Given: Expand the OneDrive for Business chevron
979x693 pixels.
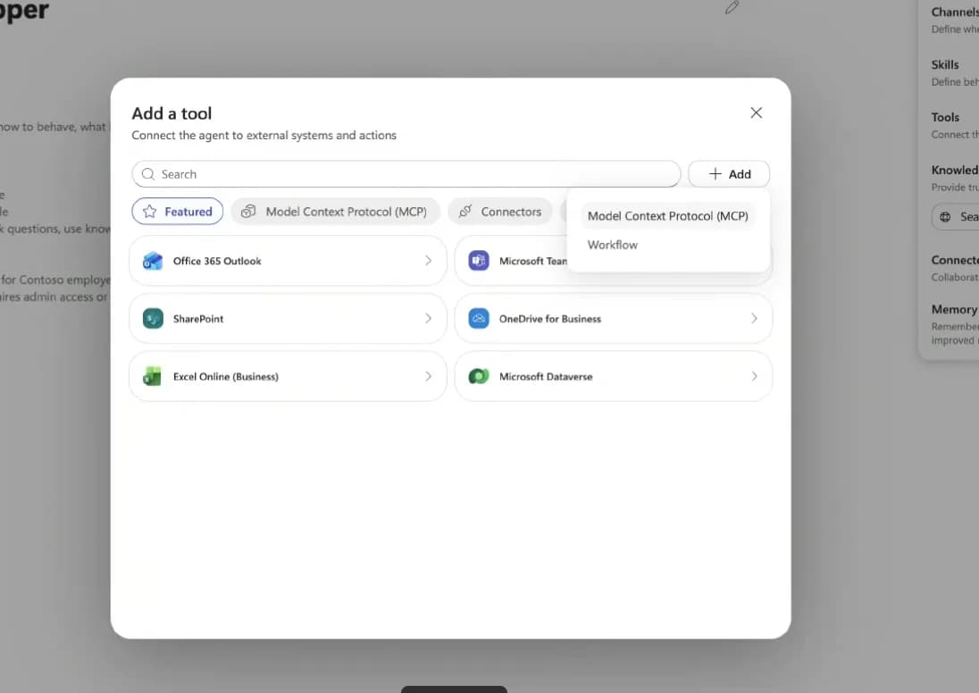Looking at the screenshot, I should tap(754, 319).
